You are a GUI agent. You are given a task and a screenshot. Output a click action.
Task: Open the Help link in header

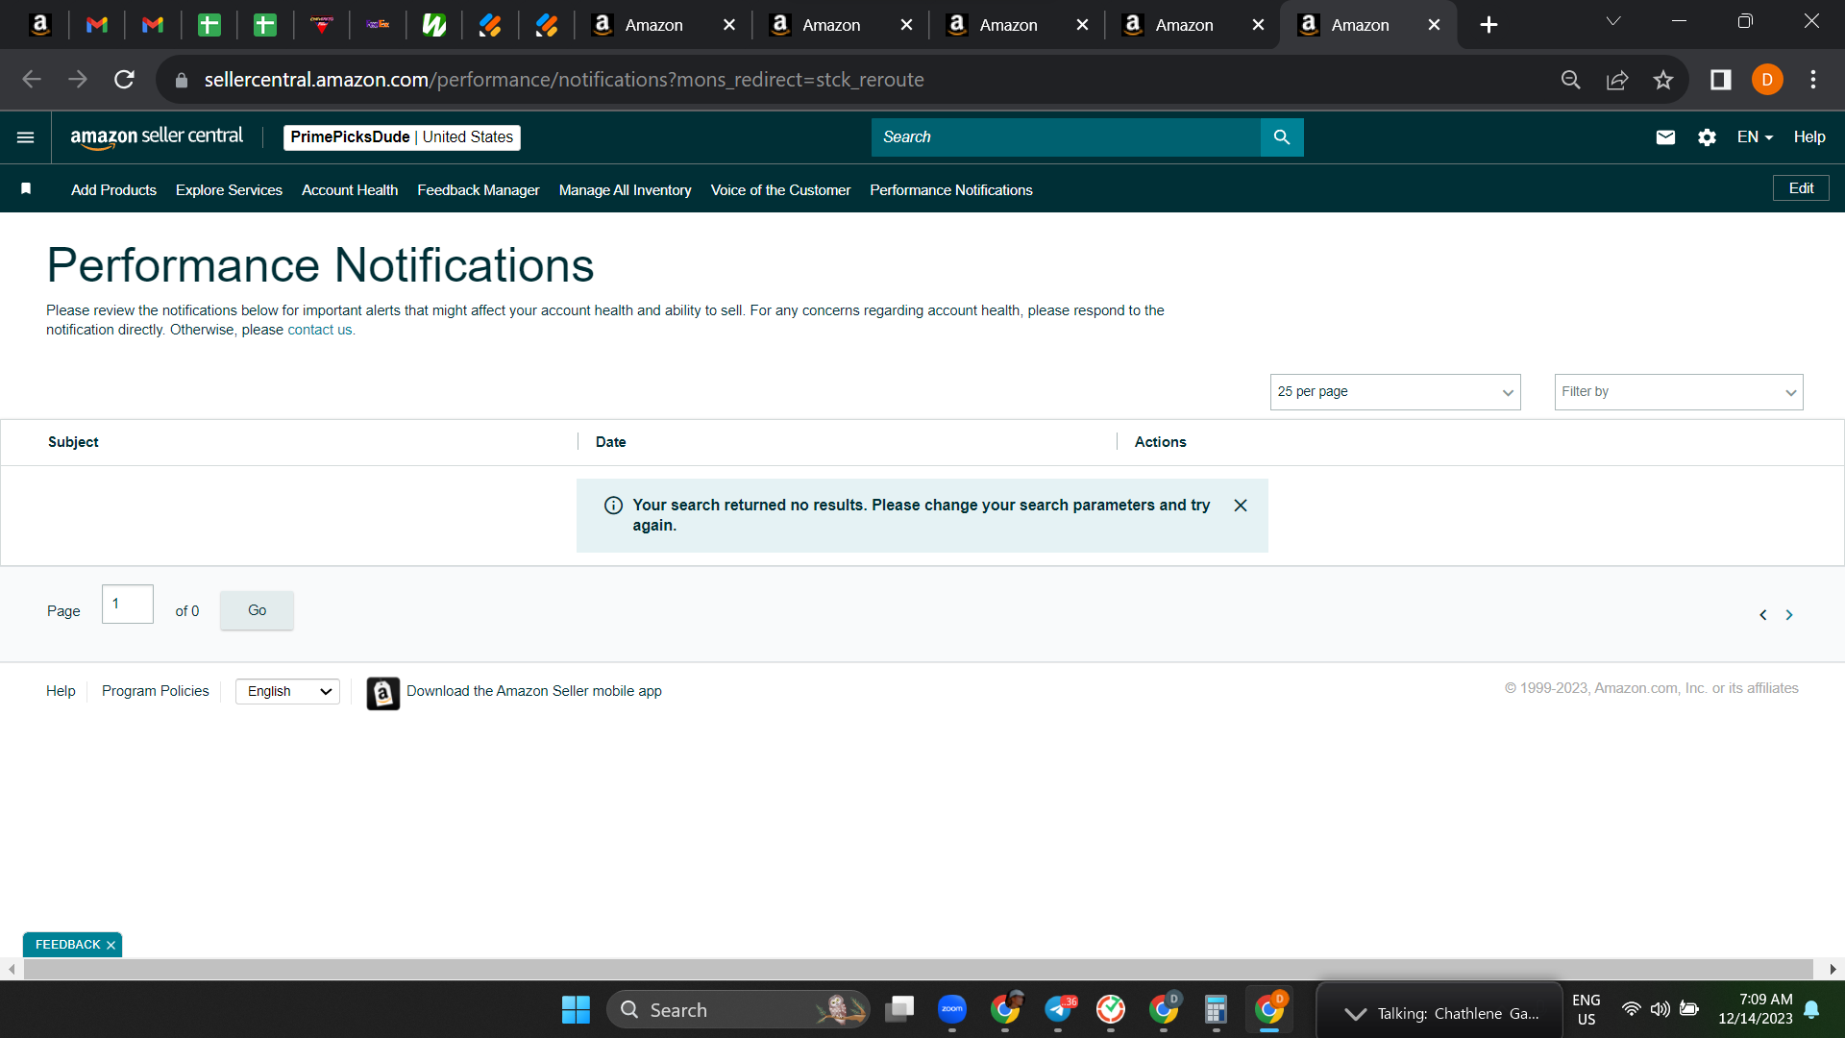pyautogui.click(x=1809, y=137)
